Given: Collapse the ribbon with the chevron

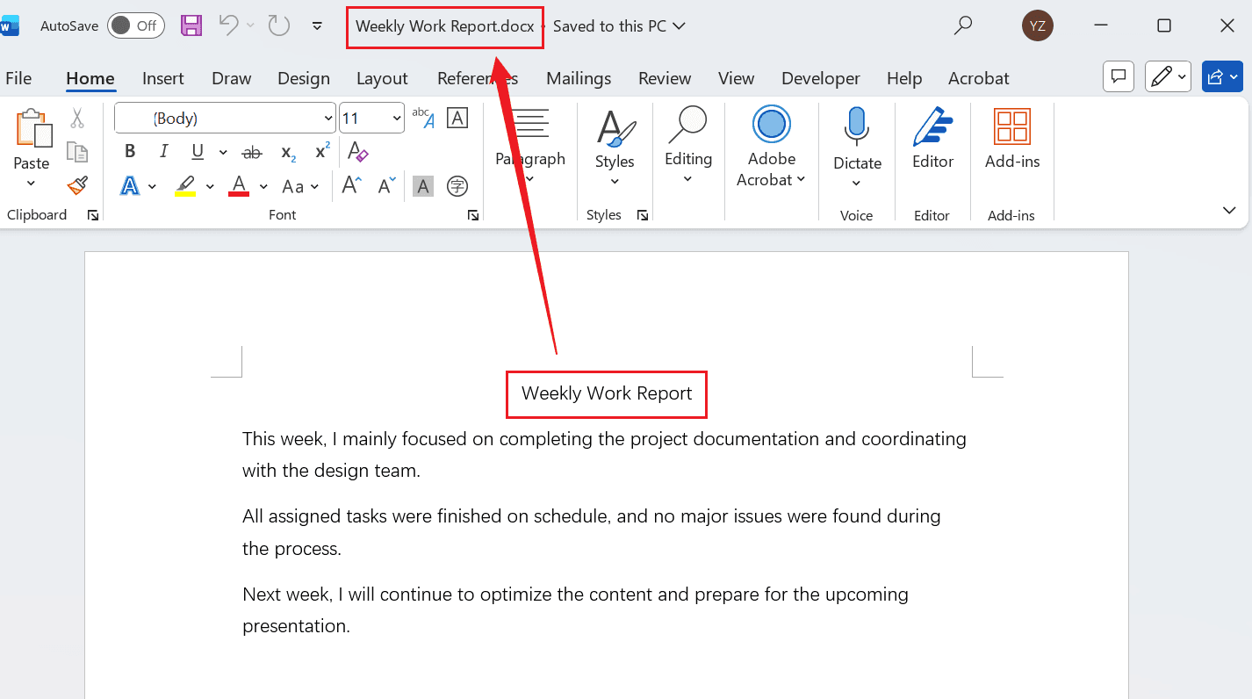Looking at the screenshot, I should [x=1229, y=210].
